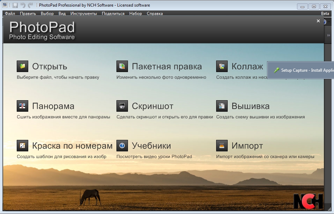This screenshot has height=214, width=334.
Task: Click the NCH logo
Action: tap(309, 201)
